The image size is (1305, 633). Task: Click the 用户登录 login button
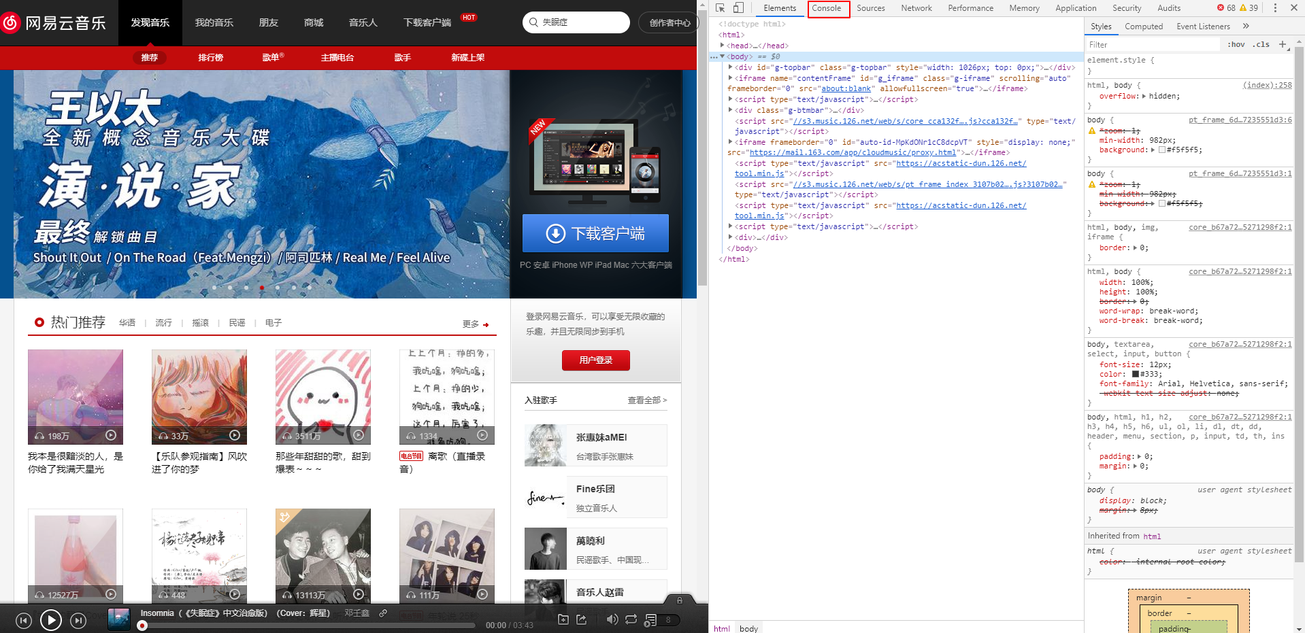[x=596, y=360]
